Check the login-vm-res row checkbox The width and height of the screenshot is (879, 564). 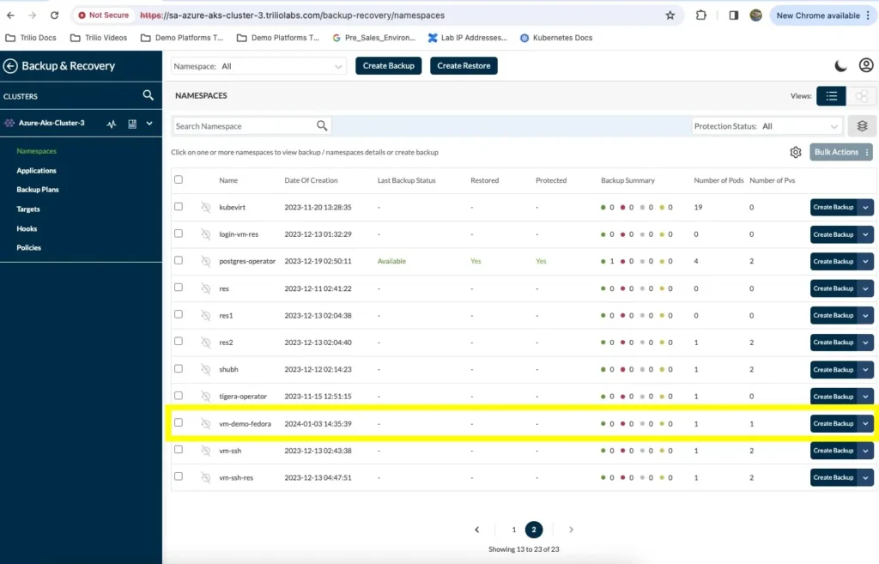click(x=179, y=233)
